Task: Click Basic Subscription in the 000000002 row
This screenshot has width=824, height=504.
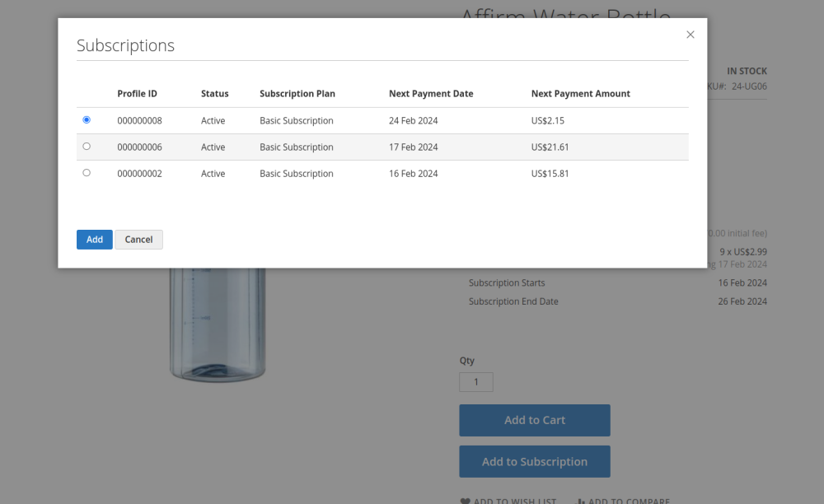Action: pyautogui.click(x=297, y=173)
